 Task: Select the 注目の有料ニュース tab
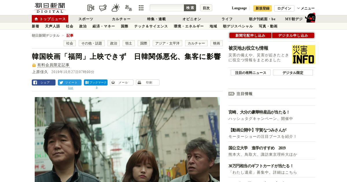pos(251,73)
